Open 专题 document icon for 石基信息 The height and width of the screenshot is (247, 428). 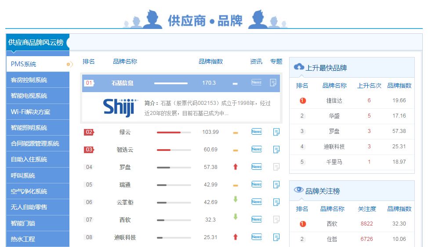273,82
